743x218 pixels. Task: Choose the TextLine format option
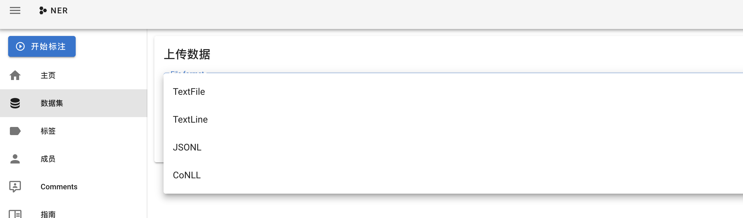pyautogui.click(x=190, y=119)
